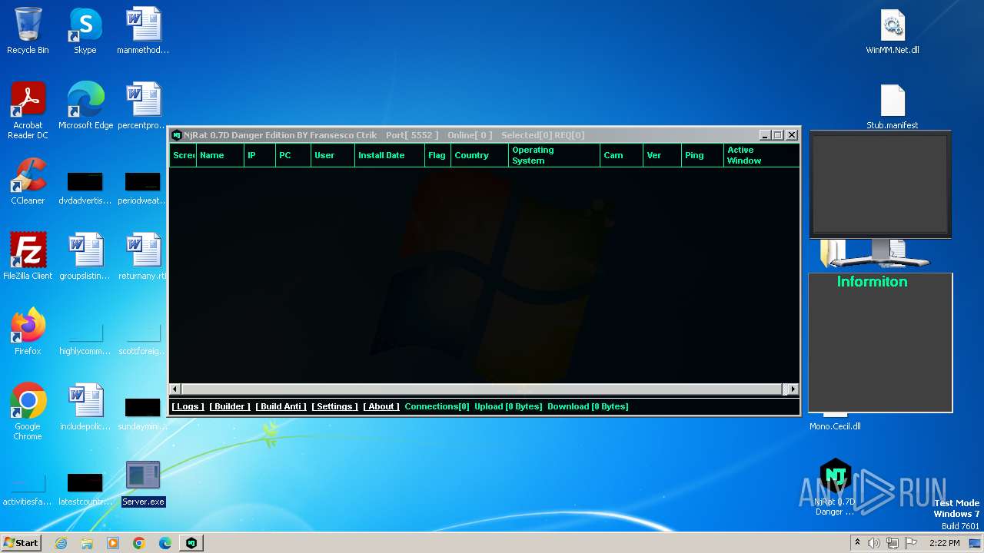The width and height of the screenshot is (984, 553).
Task: Launch Skype from the desktop
Action: click(85, 31)
